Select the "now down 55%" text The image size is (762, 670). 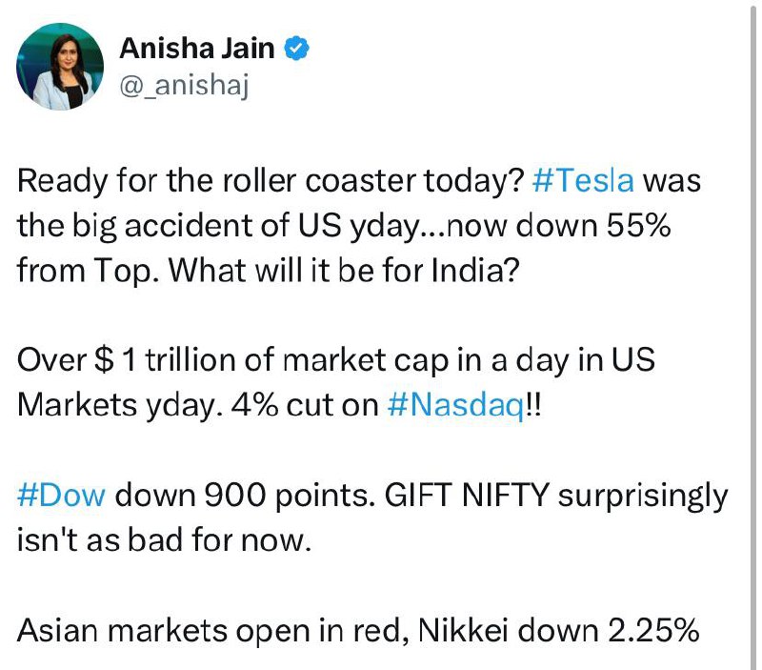click(x=558, y=226)
